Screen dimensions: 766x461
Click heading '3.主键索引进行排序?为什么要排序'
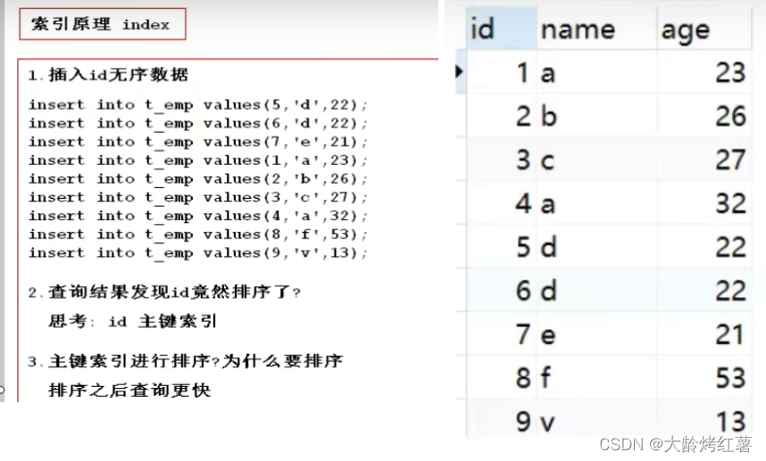(x=186, y=361)
